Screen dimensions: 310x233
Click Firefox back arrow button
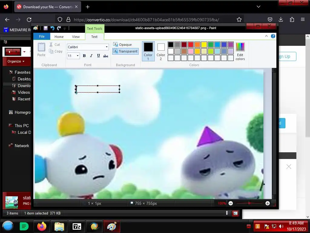7,19
